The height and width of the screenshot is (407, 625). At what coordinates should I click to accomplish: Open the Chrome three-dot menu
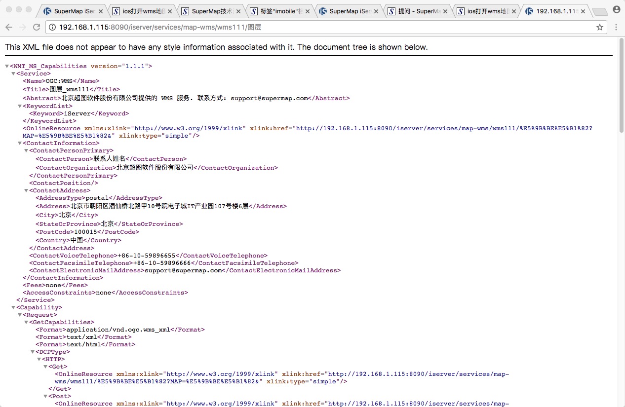[616, 28]
